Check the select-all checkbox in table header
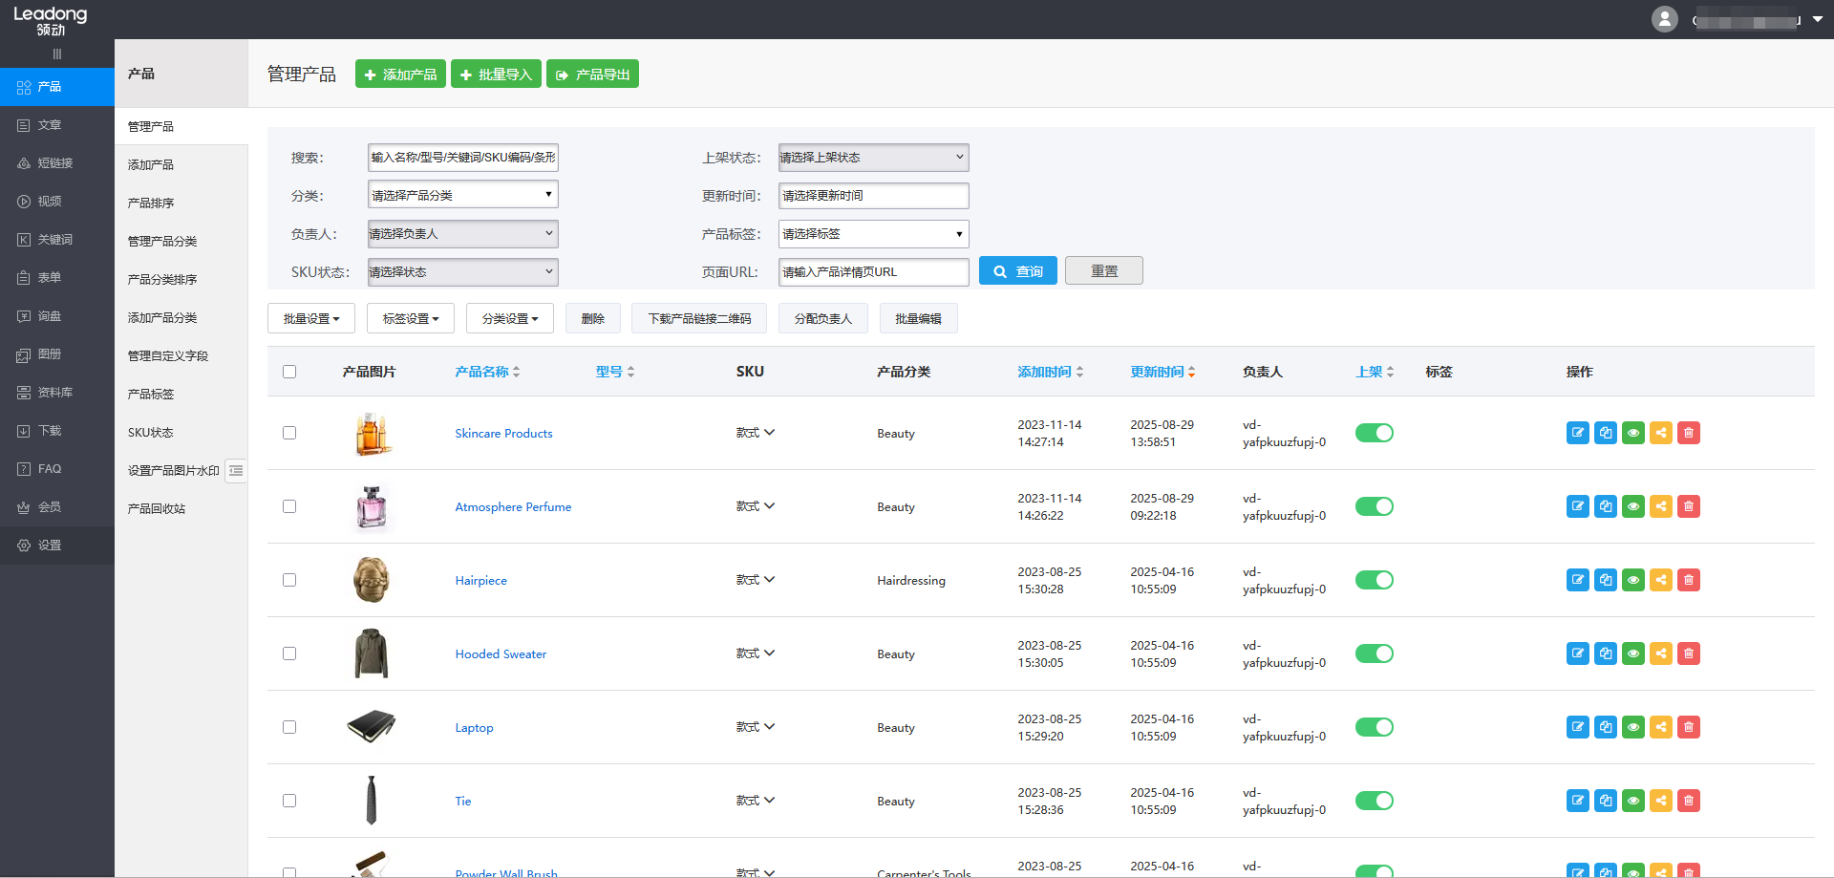 289,372
